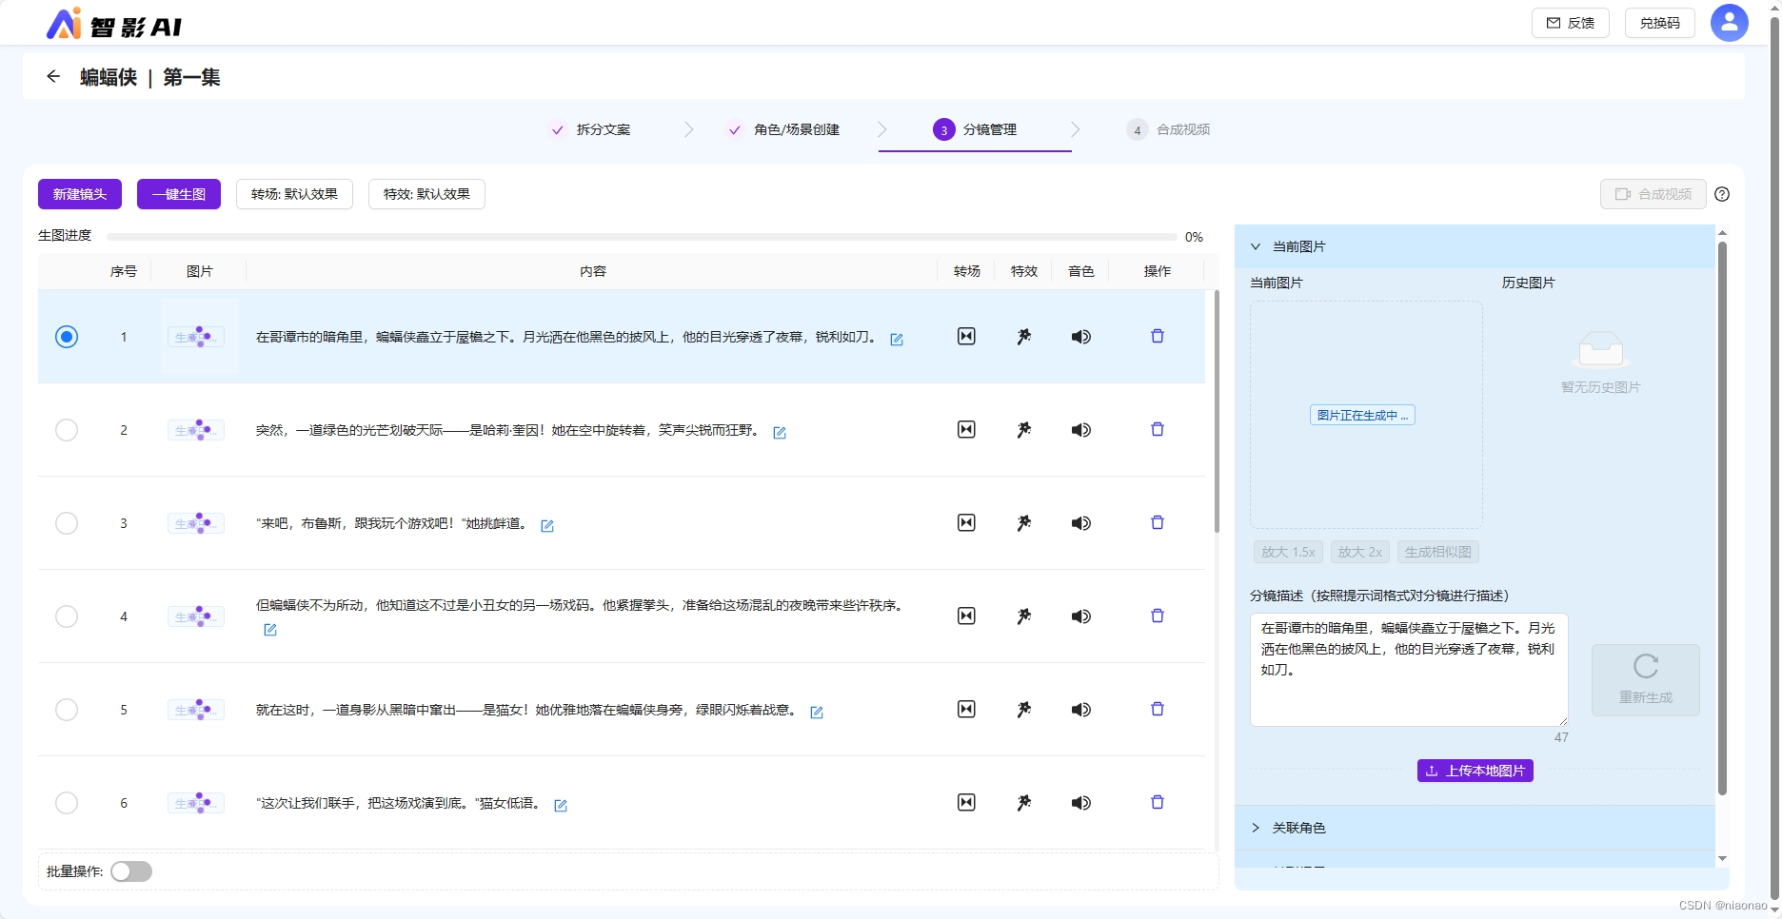The height and width of the screenshot is (919, 1782).
Task: Select the radio button for row 3
Action: point(67,522)
